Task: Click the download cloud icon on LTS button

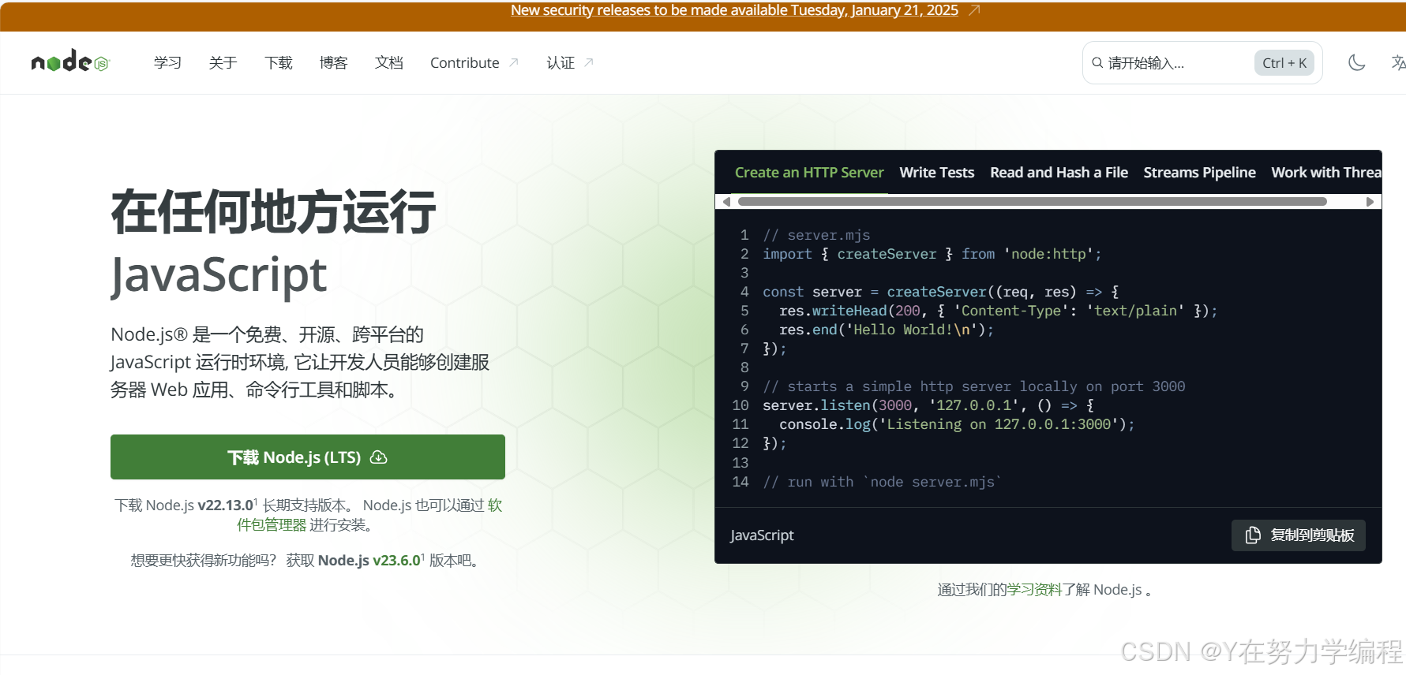Action: coord(379,457)
